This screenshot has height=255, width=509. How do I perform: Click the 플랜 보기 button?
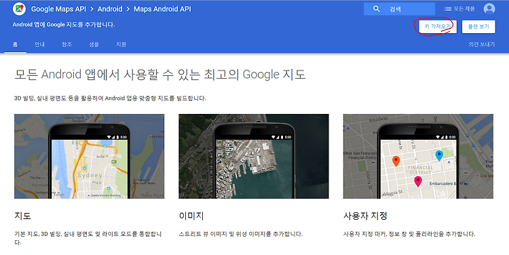coord(478,26)
